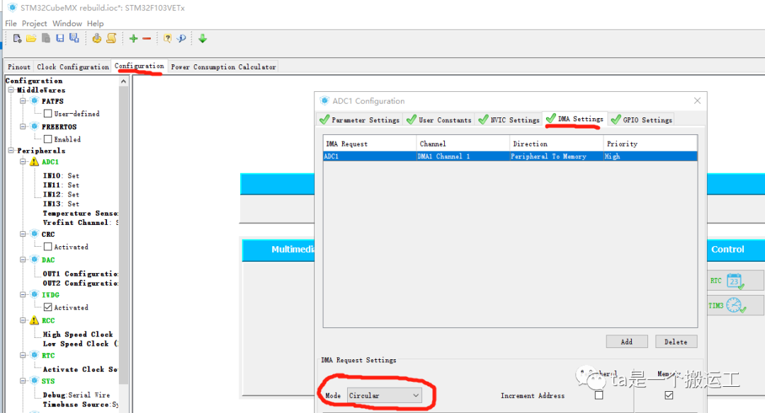This screenshot has width=765, height=413.
Task: Click the DAC peripheral node icon
Action: 34,260
